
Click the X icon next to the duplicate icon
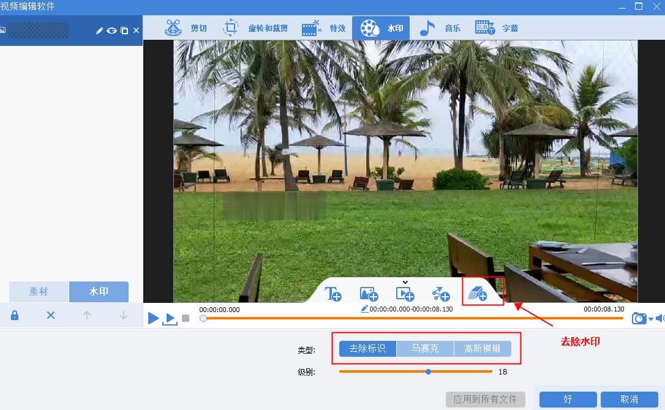click(x=136, y=31)
